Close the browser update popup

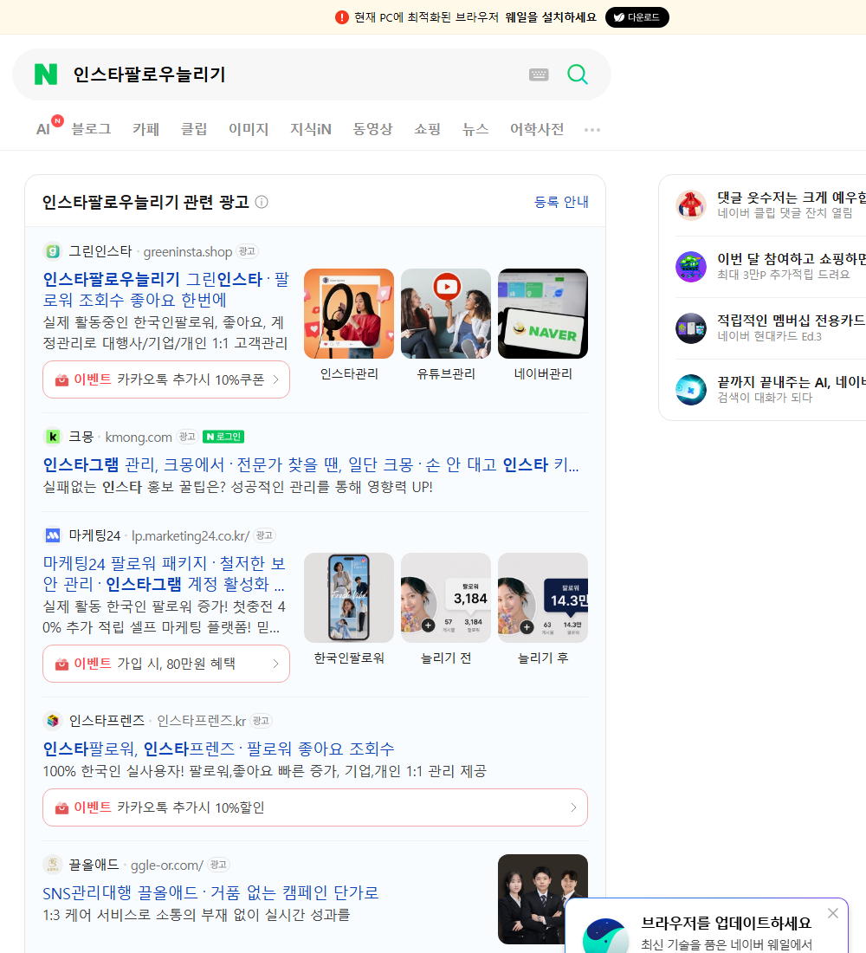pos(832,913)
